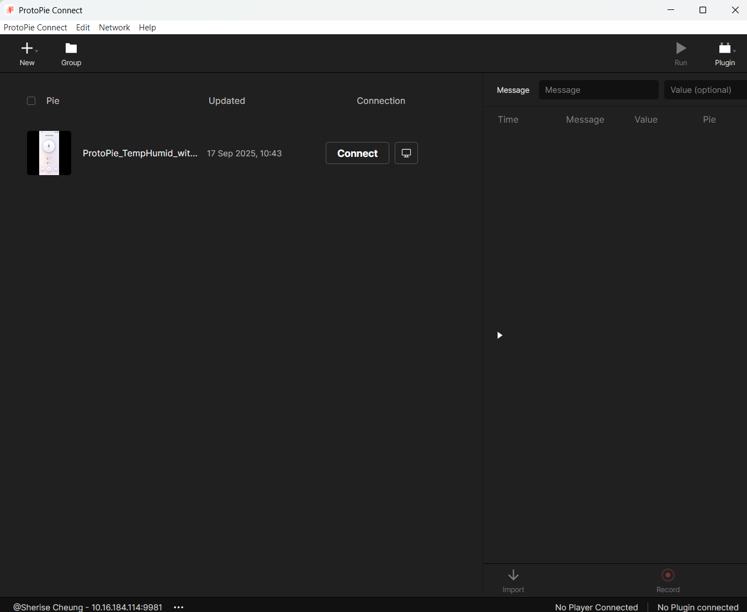The width and height of the screenshot is (747, 612).
Task: Click the Group folder icon
Action: [x=71, y=49]
